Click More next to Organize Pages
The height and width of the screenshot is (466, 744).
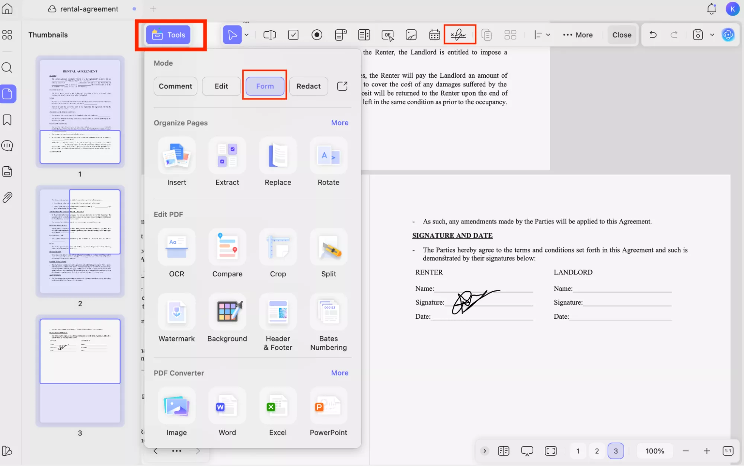[339, 122]
